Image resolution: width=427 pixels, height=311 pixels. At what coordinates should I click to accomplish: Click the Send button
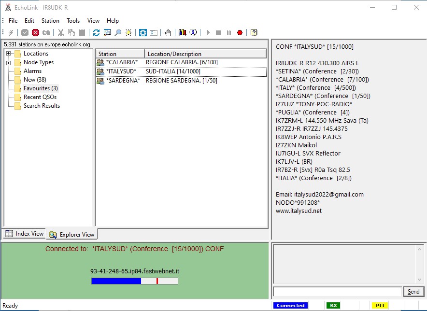coord(413,292)
